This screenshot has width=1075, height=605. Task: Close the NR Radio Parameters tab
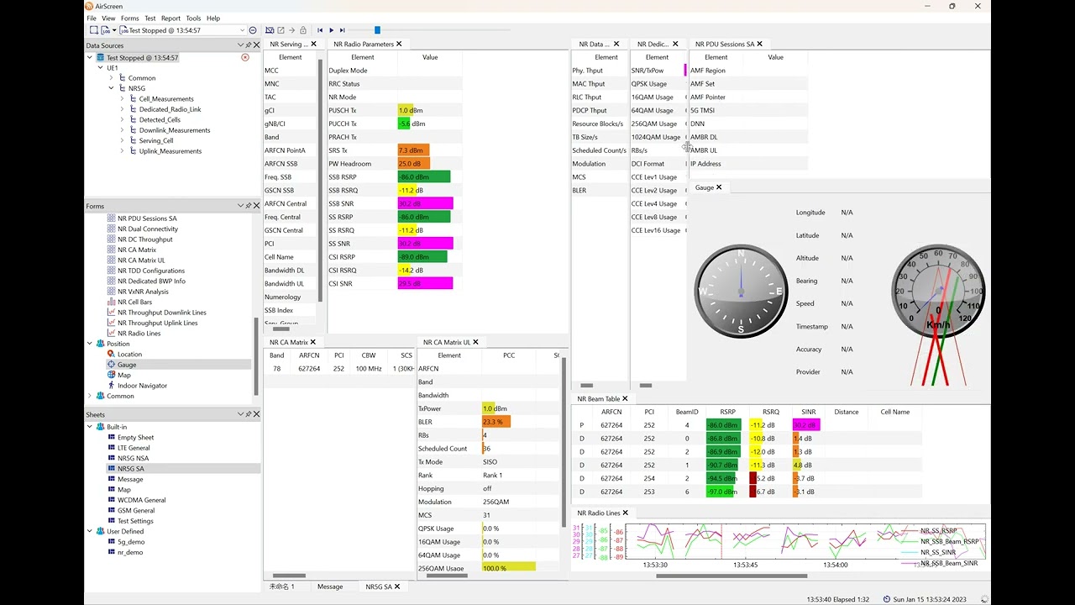tap(399, 44)
